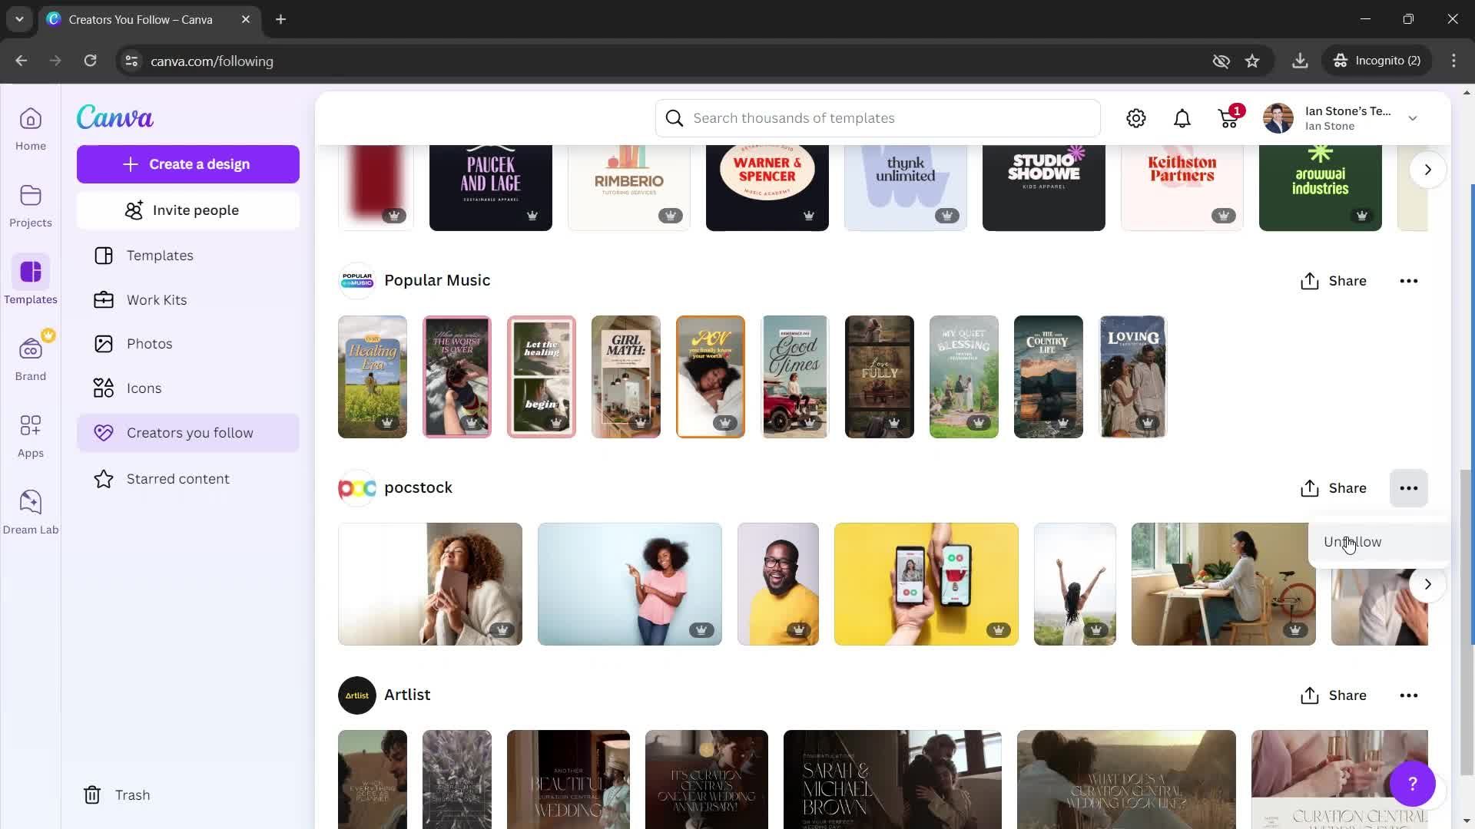Scroll the creator logos carousel right
The image size is (1475, 829).
coord(1428,170)
